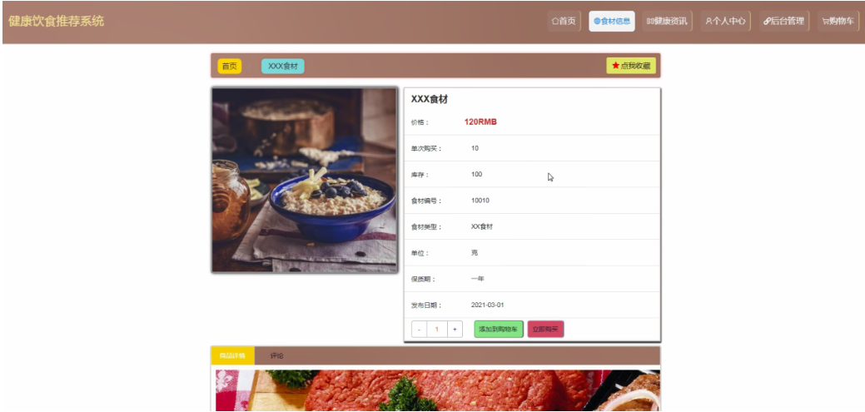Click the green 添加到购物车 button
865x412 pixels.
point(499,330)
